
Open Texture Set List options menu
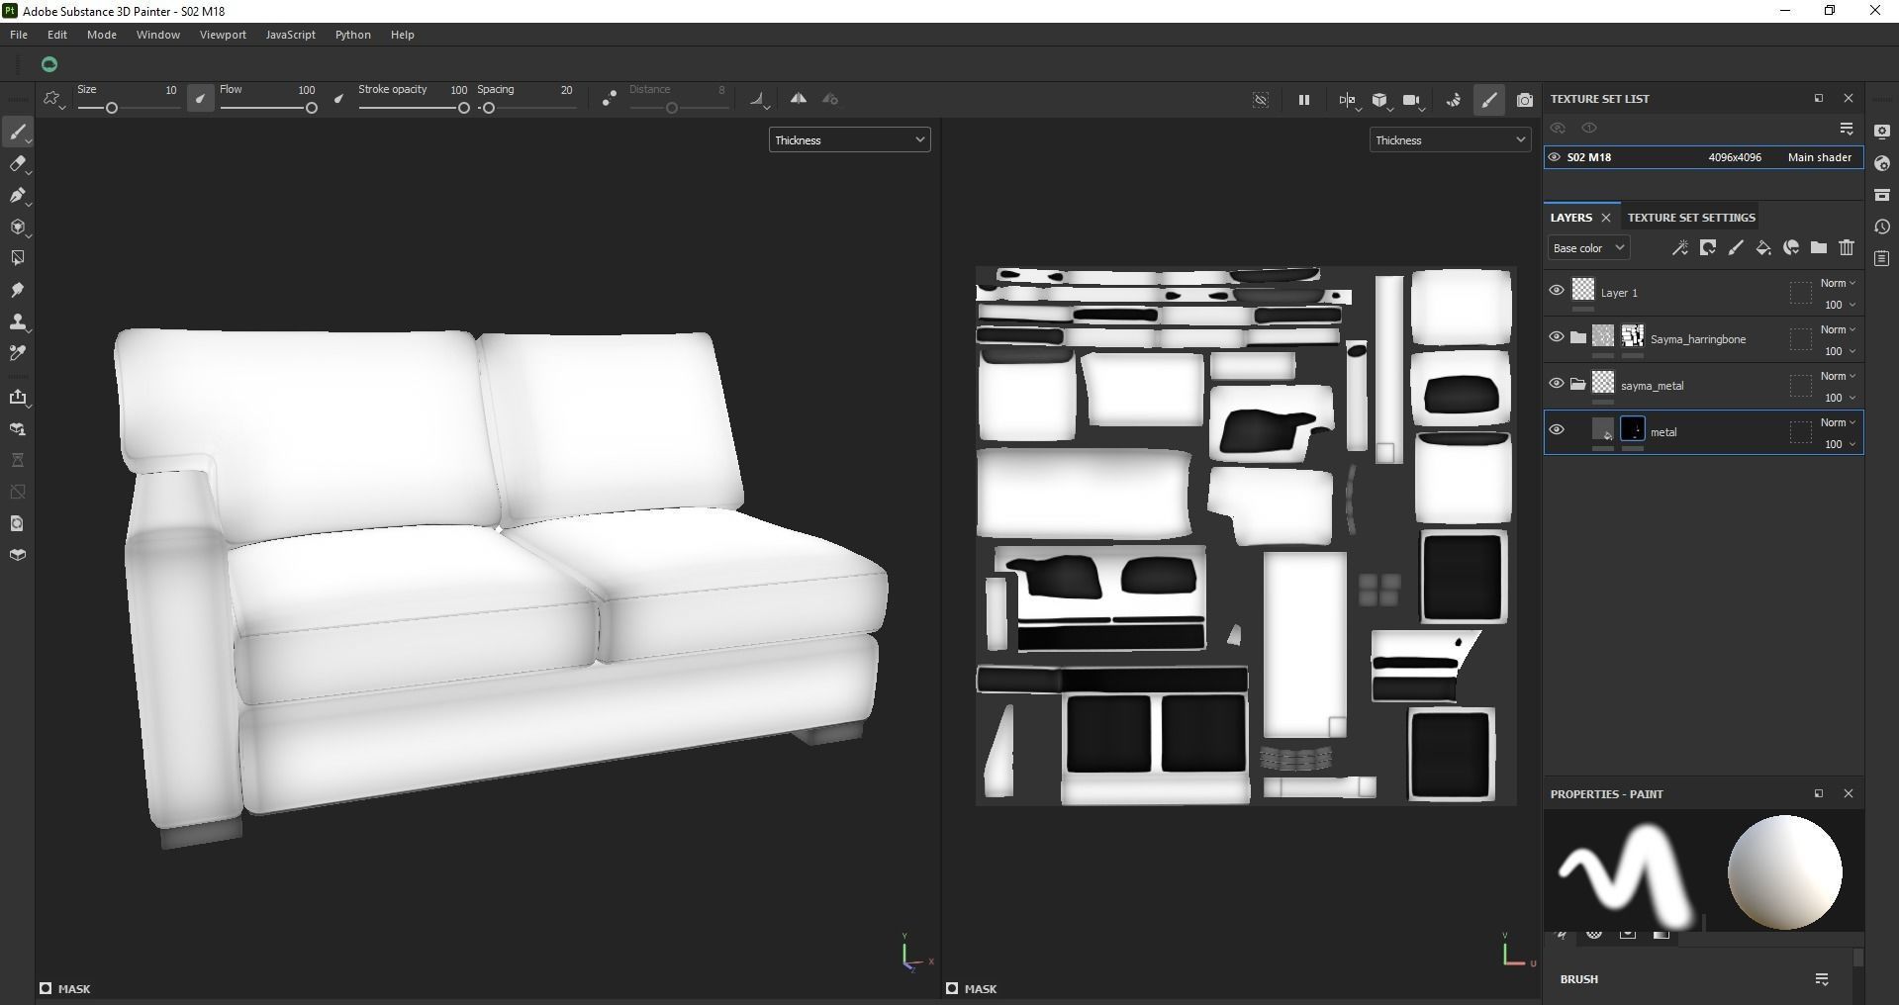[1847, 129]
